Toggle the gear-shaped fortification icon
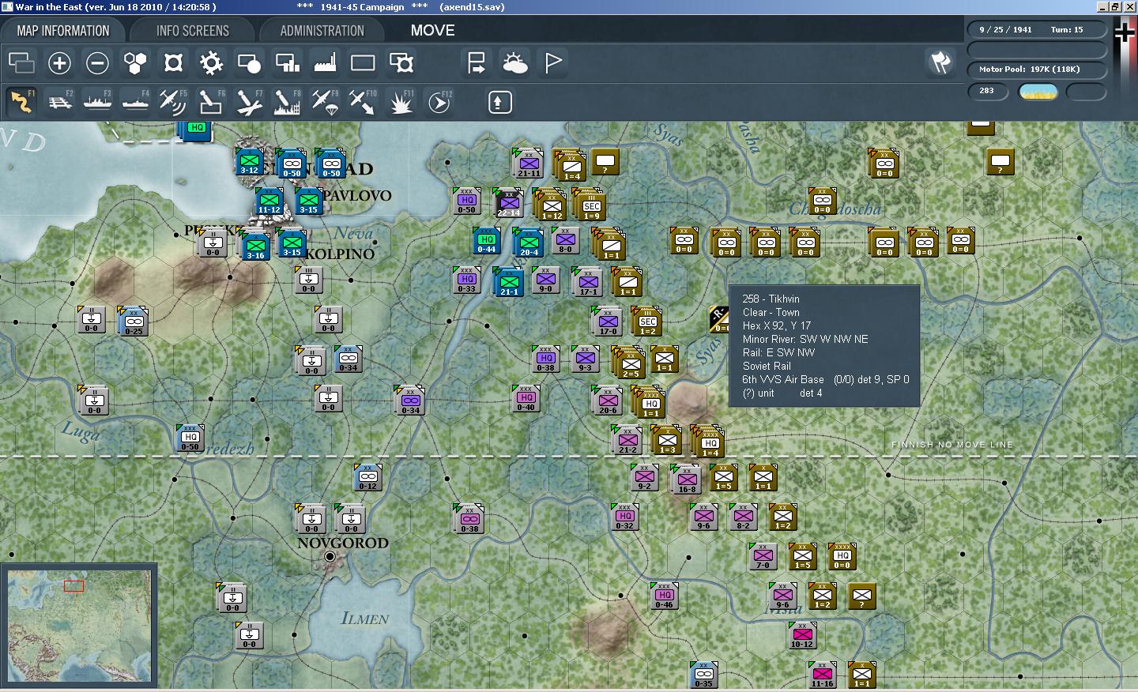The height and width of the screenshot is (692, 1138). pyautogui.click(x=211, y=62)
